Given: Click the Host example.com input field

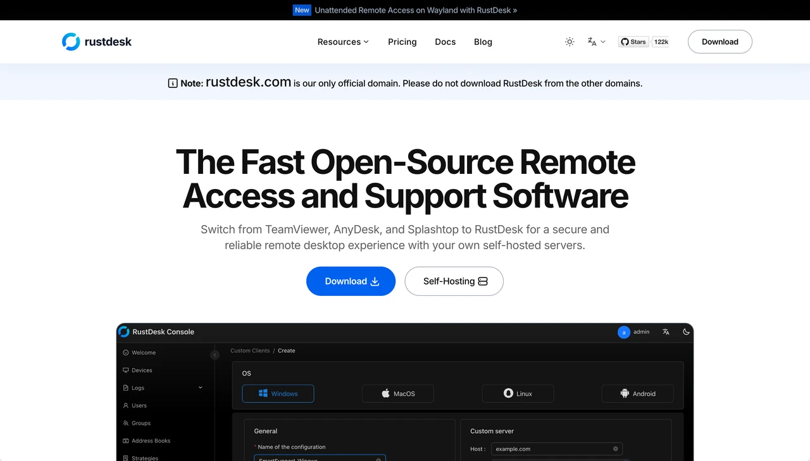Looking at the screenshot, I should (557, 449).
